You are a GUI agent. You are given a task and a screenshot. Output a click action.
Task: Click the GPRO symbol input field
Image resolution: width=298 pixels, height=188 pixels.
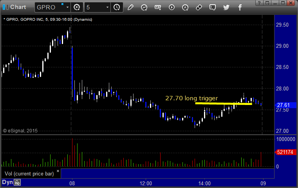tap(51, 7)
